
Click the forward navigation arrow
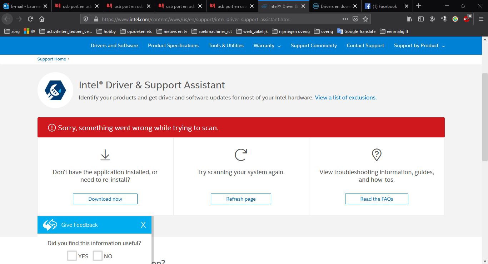(19, 19)
